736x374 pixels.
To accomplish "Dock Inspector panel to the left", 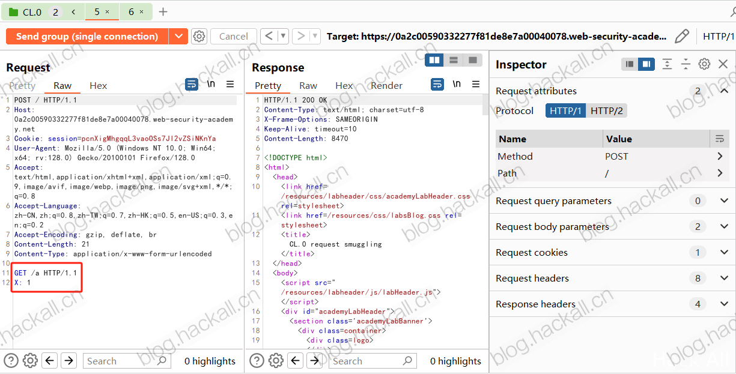I will coord(629,64).
